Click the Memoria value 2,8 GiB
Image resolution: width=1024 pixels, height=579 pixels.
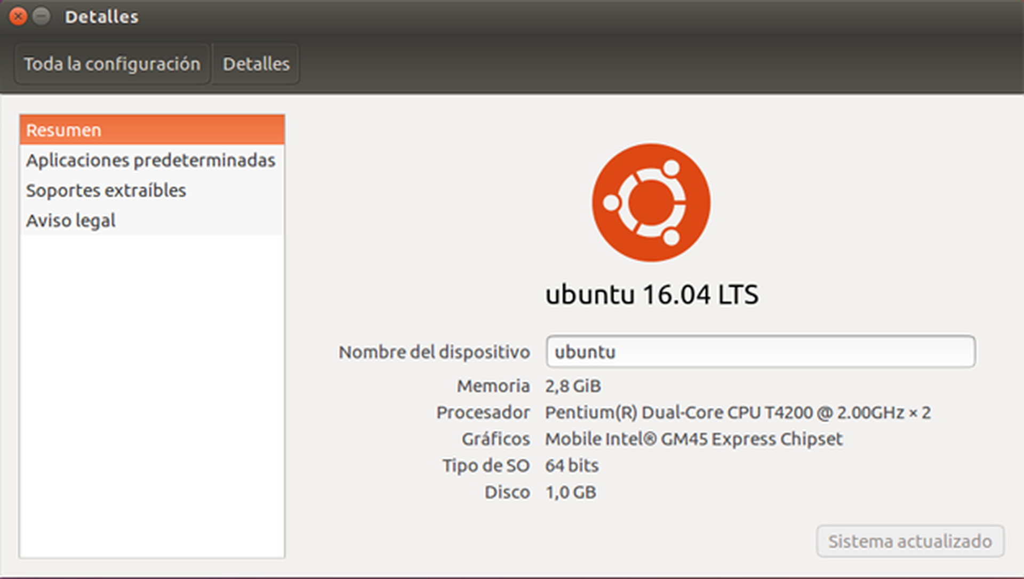tap(573, 385)
